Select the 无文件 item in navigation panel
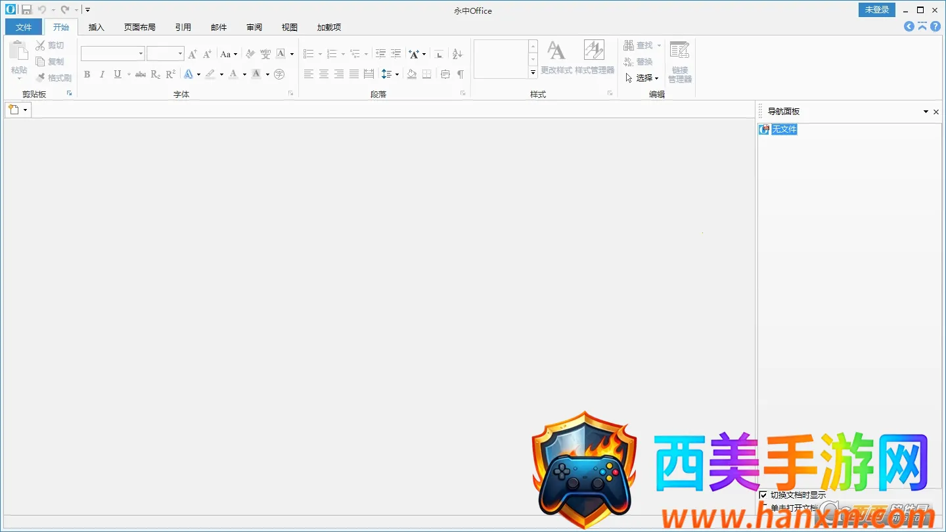 [784, 129]
